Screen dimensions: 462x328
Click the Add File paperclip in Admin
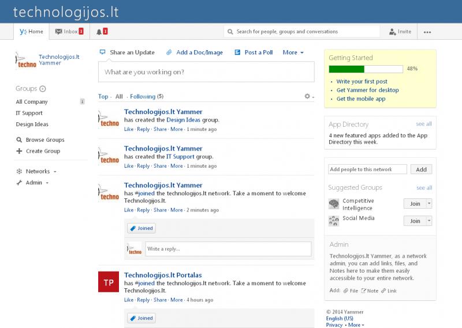345,291
